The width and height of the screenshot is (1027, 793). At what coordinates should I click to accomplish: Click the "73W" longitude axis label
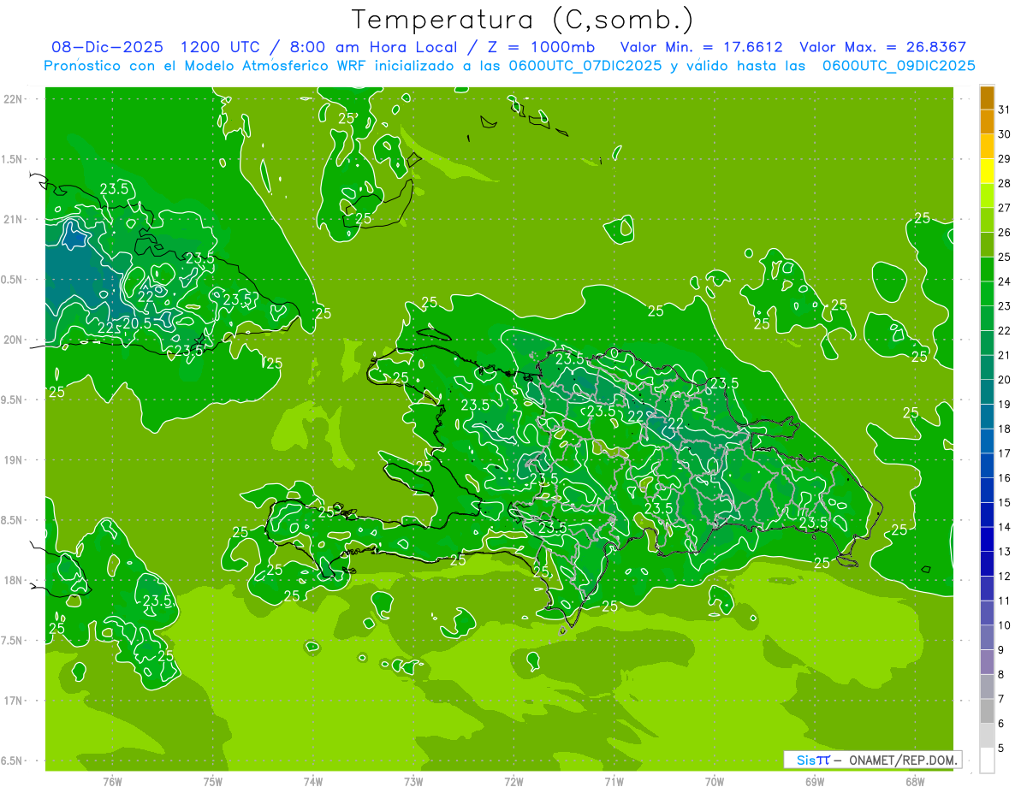pos(413,781)
